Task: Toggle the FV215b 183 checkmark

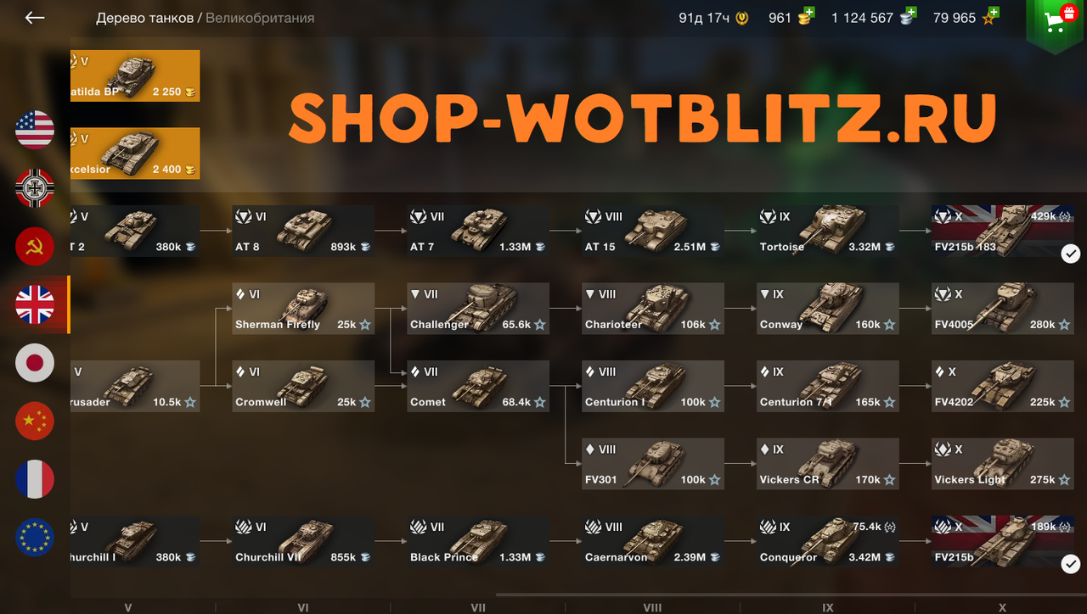Action: coord(1071,253)
